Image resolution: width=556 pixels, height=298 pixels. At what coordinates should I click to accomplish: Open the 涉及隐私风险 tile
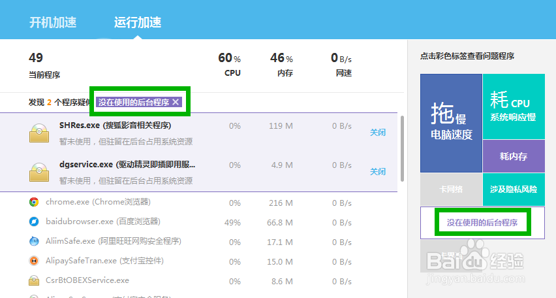point(514,189)
